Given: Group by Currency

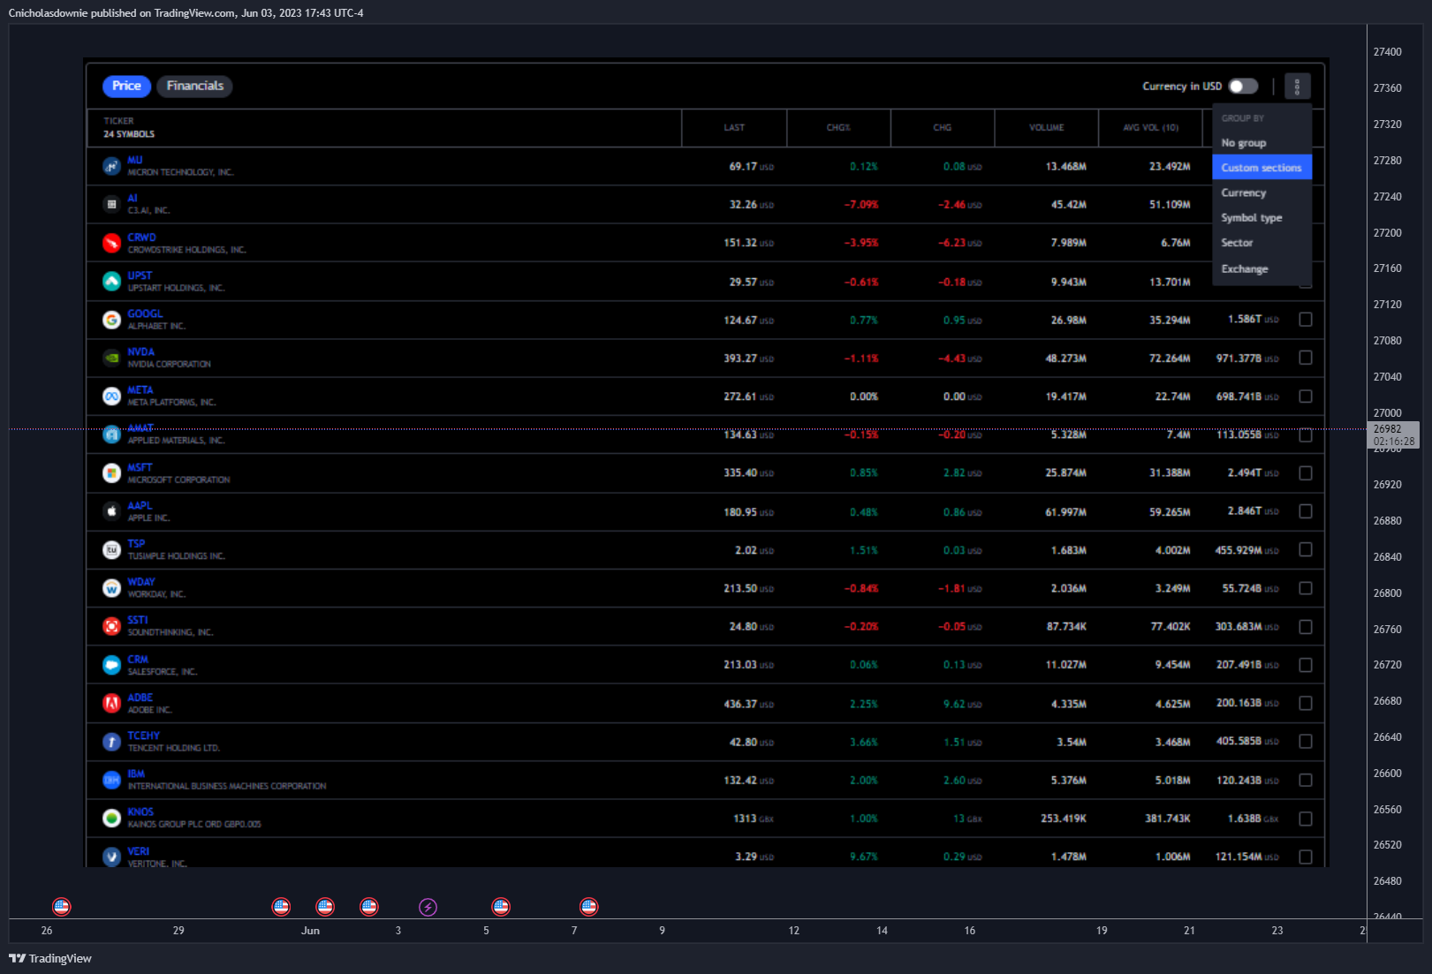Looking at the screenshot, I should coord(1262,193).
